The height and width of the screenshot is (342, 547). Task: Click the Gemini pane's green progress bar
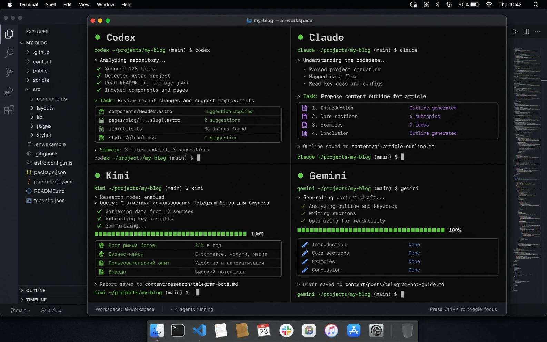(371, 230)
